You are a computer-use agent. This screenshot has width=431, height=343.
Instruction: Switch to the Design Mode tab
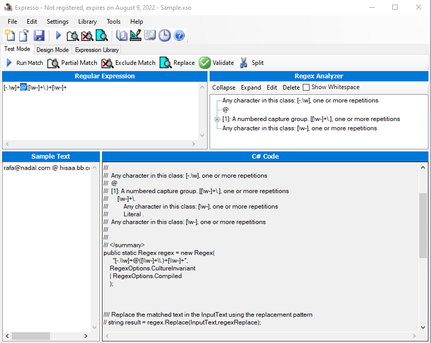[53, 49]
